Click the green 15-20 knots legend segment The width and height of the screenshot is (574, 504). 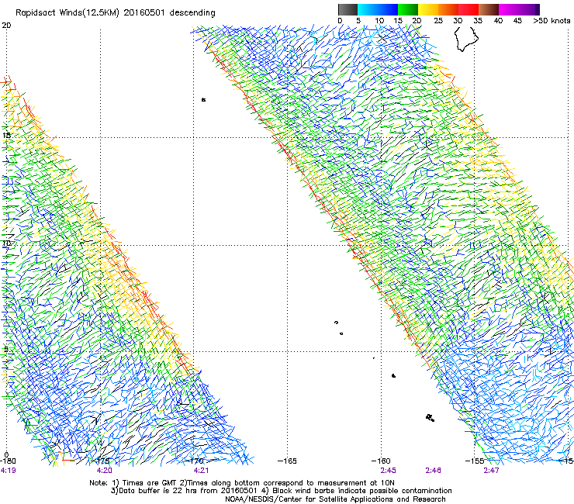[x=408, y=9]
